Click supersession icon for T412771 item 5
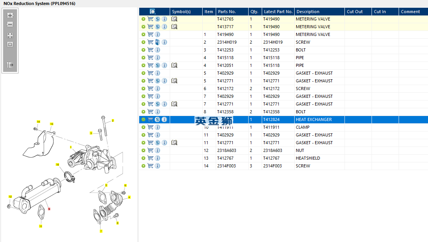Viewport: 428px width, 242px height. pos(157,81)
